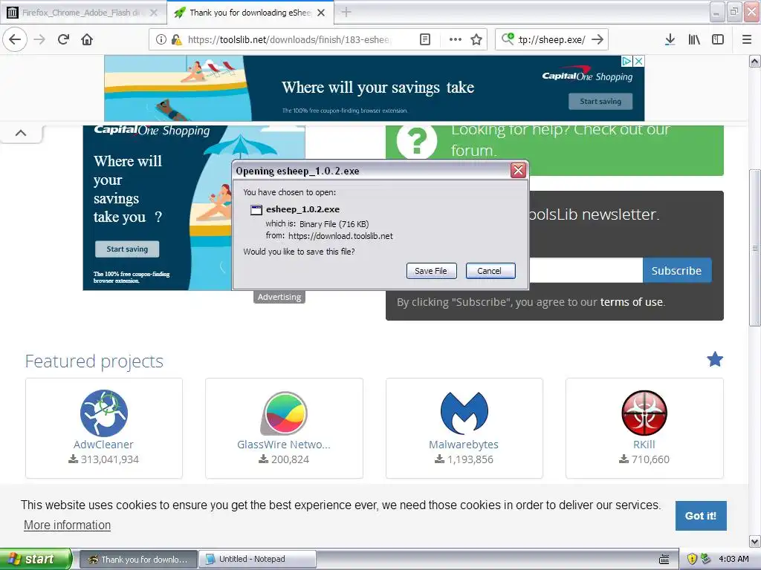
Task: Open the Firefox home page
Action: tap(87, 39)
